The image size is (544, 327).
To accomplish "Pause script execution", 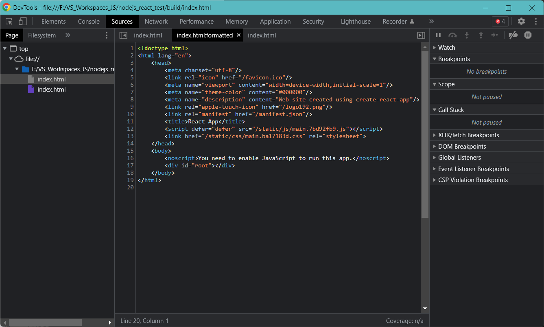I will coord(438,35).
